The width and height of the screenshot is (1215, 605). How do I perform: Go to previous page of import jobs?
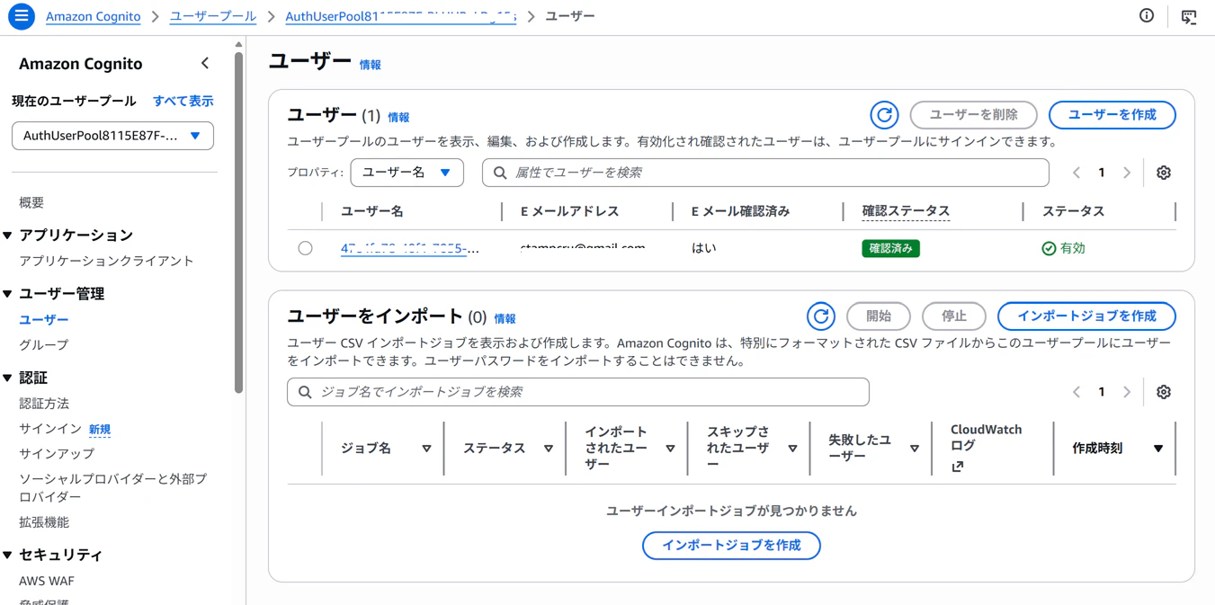point(1077,392)
